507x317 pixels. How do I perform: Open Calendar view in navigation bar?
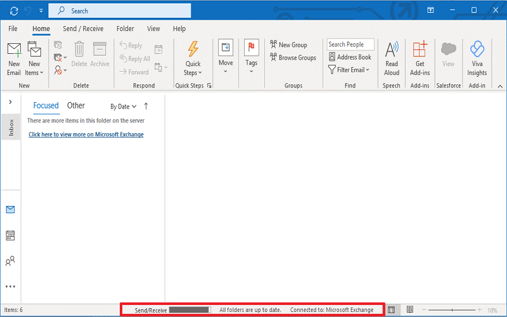(x=10, y=235)
